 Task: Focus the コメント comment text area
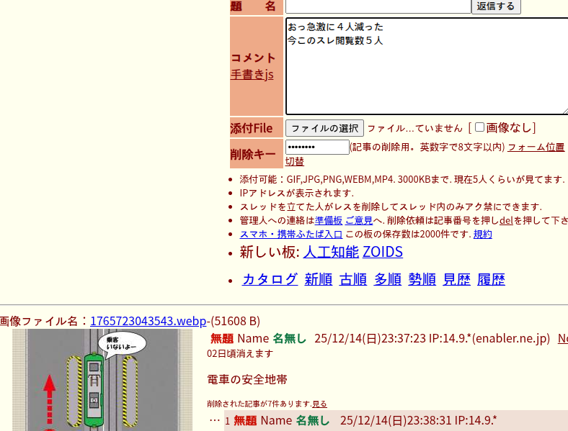coord(425,66)
